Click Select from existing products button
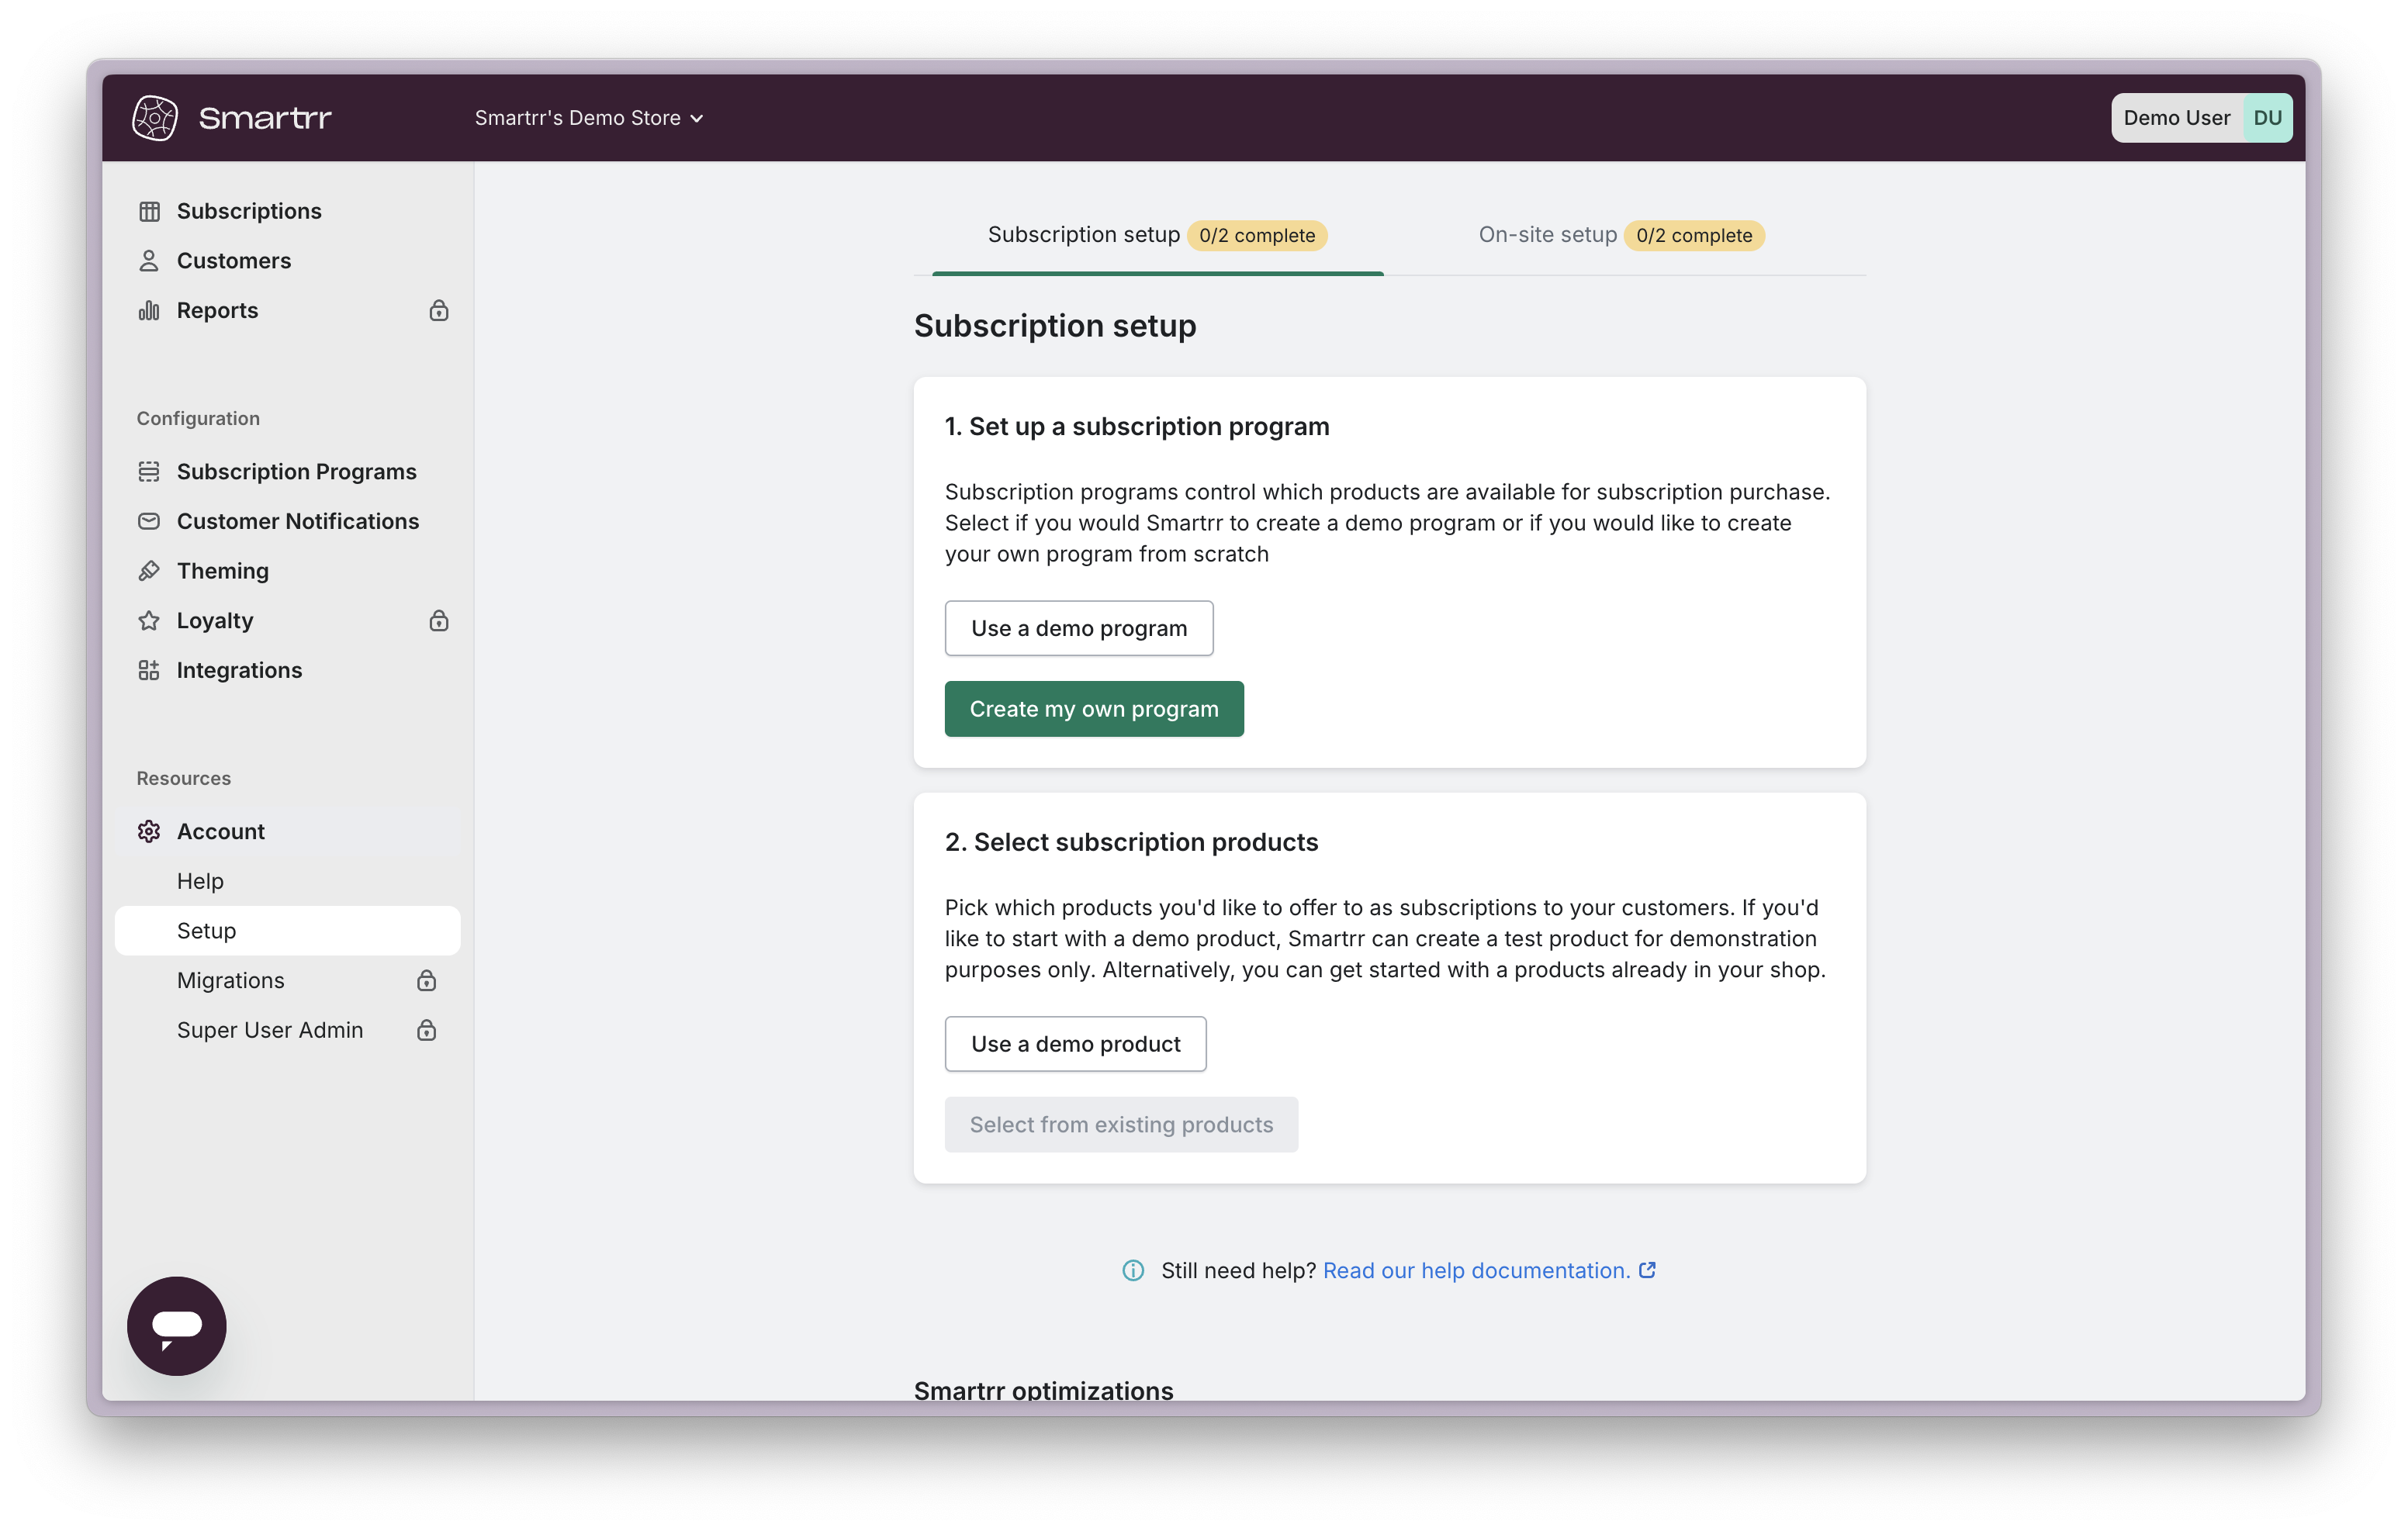 click(1121, 1125)
